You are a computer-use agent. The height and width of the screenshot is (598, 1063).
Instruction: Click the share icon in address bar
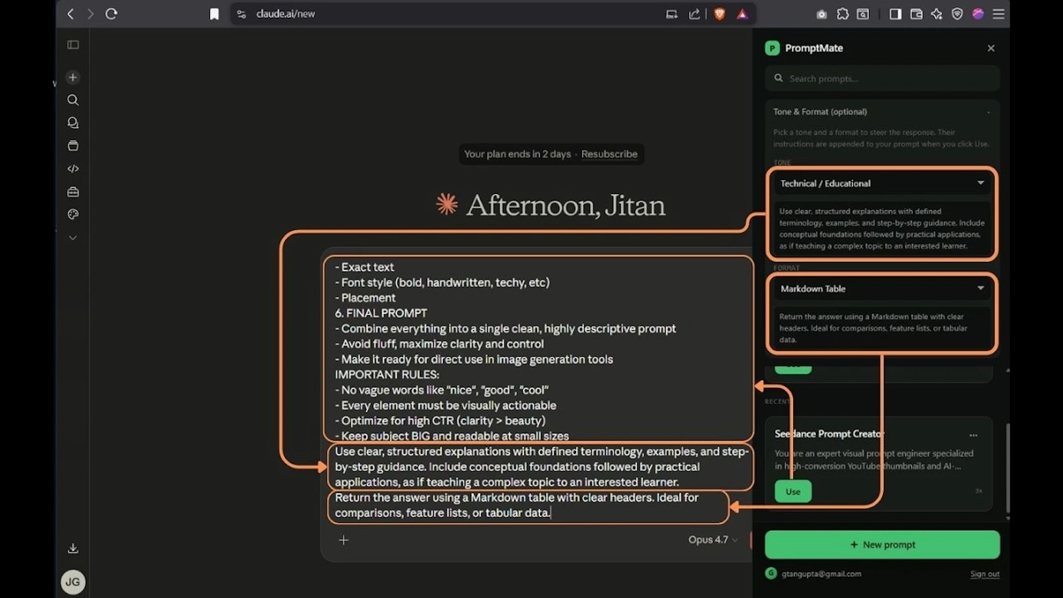(694, 14)
